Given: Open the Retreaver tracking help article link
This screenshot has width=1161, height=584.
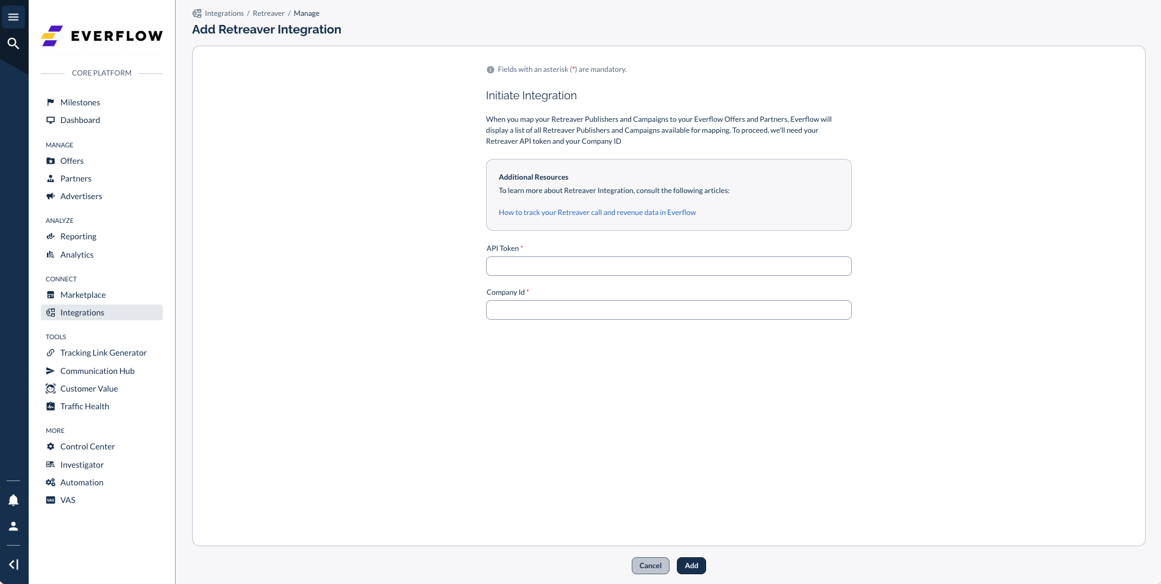Looking at the screenshot, I should (597, 213).
